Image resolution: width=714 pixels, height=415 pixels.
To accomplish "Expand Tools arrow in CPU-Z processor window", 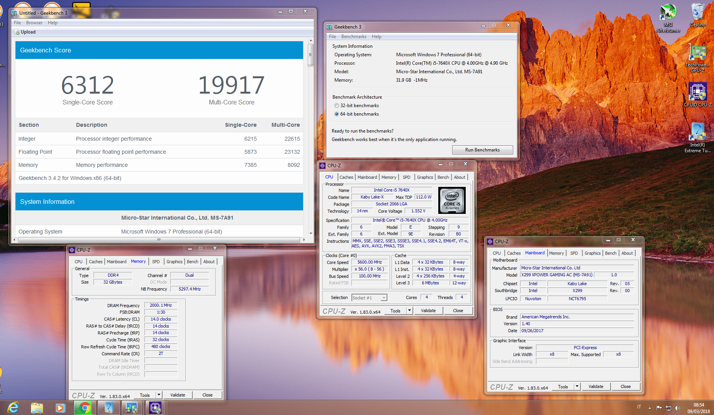I will pyautogui.click(x=409, y=311).
